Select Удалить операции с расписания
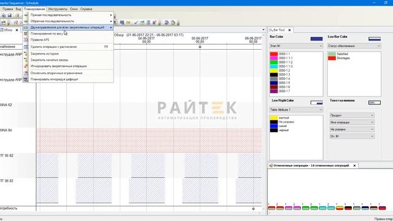Image resolution: width=393 pixels, height=221 pixels. coord(68,47)
